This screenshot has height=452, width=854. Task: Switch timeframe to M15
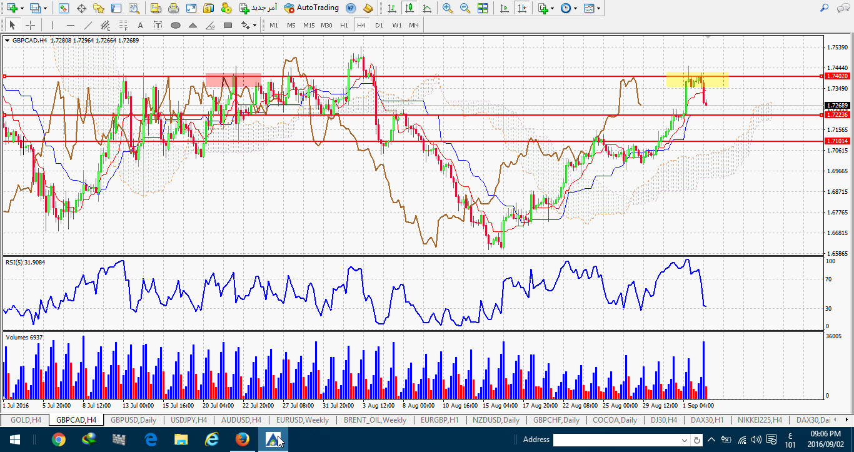click(309, 25)
